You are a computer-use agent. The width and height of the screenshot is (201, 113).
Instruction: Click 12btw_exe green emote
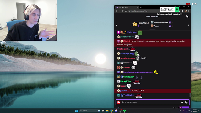(x=140, y=33)
